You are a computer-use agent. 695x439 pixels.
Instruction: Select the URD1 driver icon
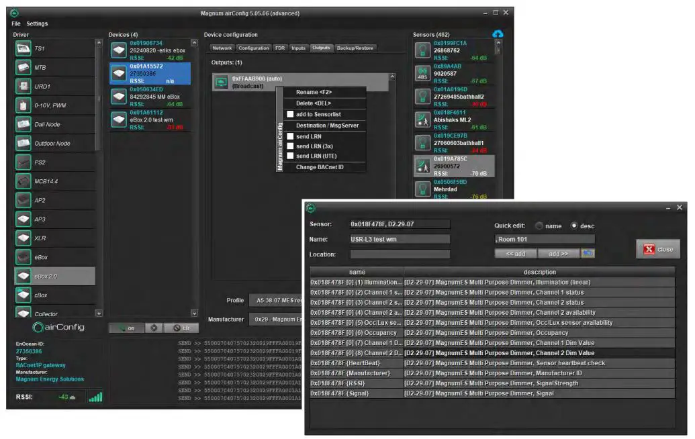[x=23, y=87]
